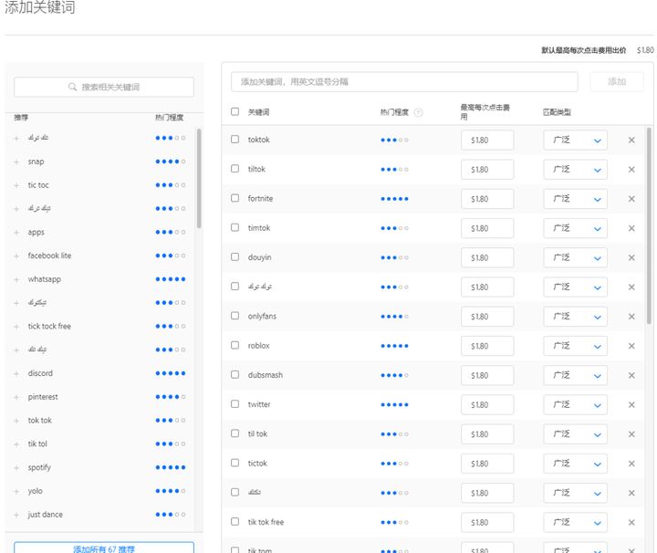Add the recommended keyword tick tock free
Image resolution: width=657 pixels, height=553 pixels.
click(x=16, y=327)
